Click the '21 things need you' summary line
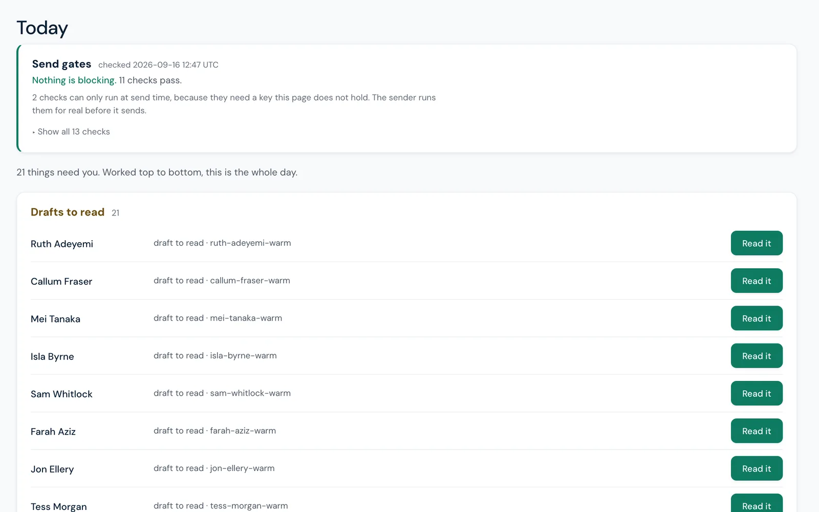The width and height of the screenshot is (819, 512). (157, 173)
